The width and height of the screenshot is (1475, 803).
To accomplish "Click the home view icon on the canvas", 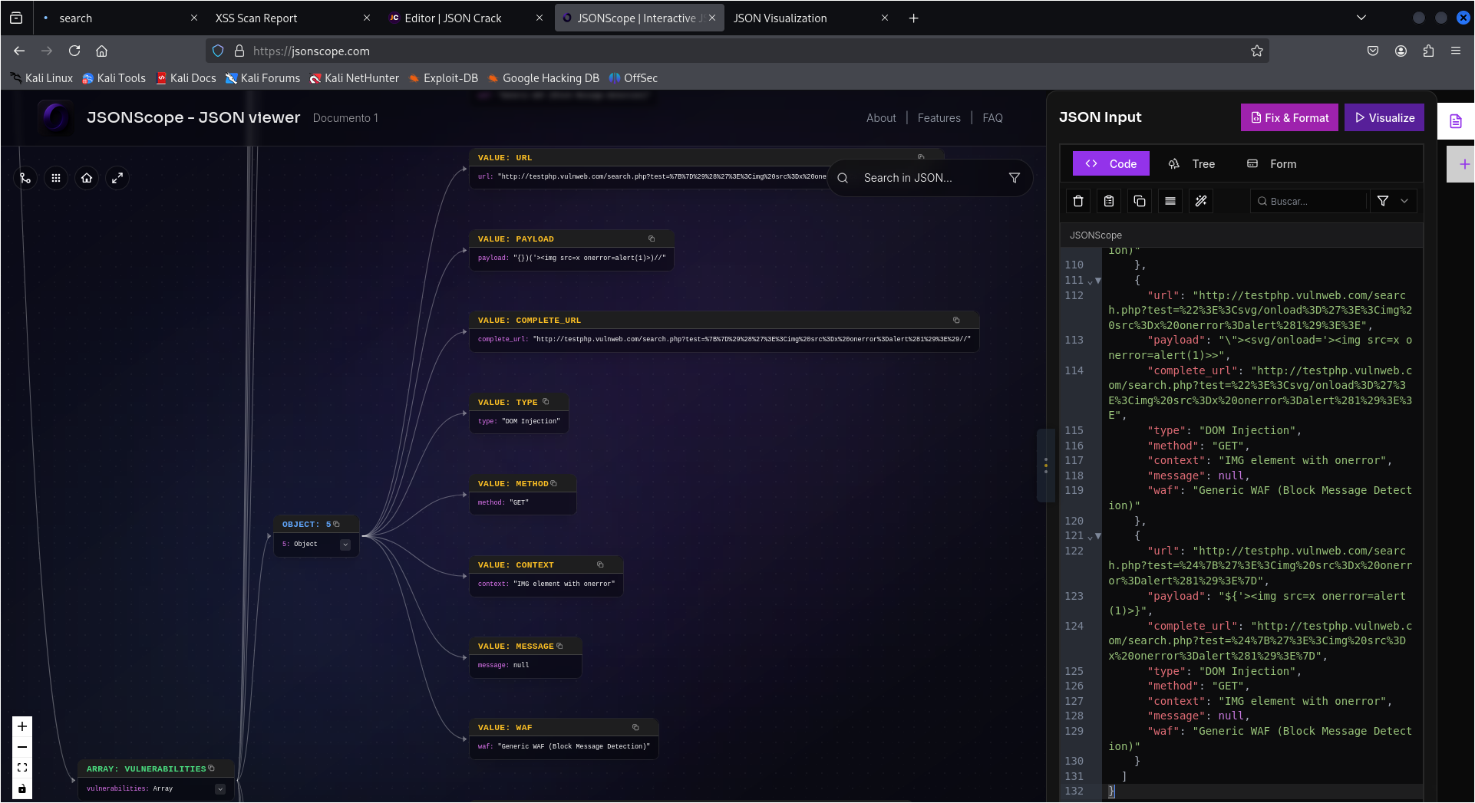I will pyautogui.click(x=86, y=178).
